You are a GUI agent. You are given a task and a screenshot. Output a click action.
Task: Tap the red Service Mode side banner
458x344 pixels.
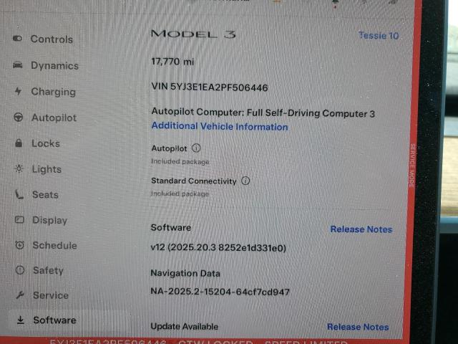pos(412,165)
